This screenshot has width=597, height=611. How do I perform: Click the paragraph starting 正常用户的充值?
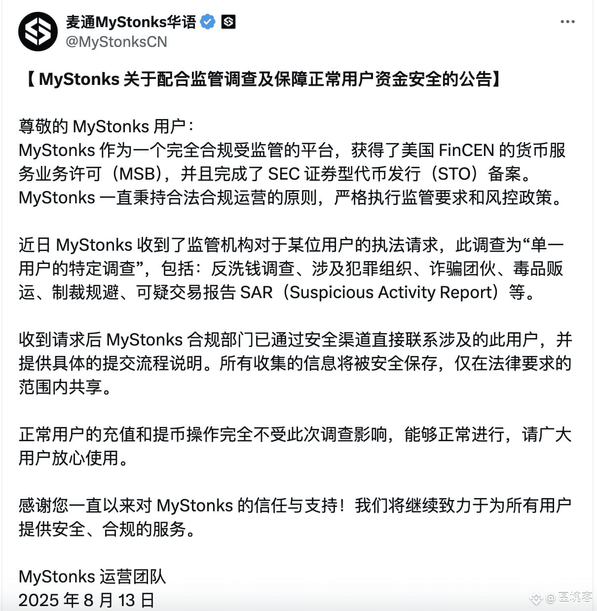(295, 446)
